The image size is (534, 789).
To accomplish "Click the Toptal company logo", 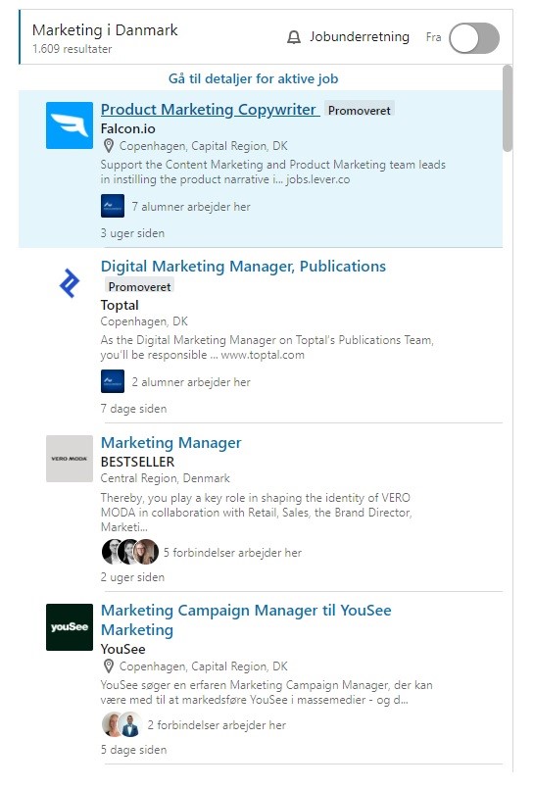I will 70,283.
